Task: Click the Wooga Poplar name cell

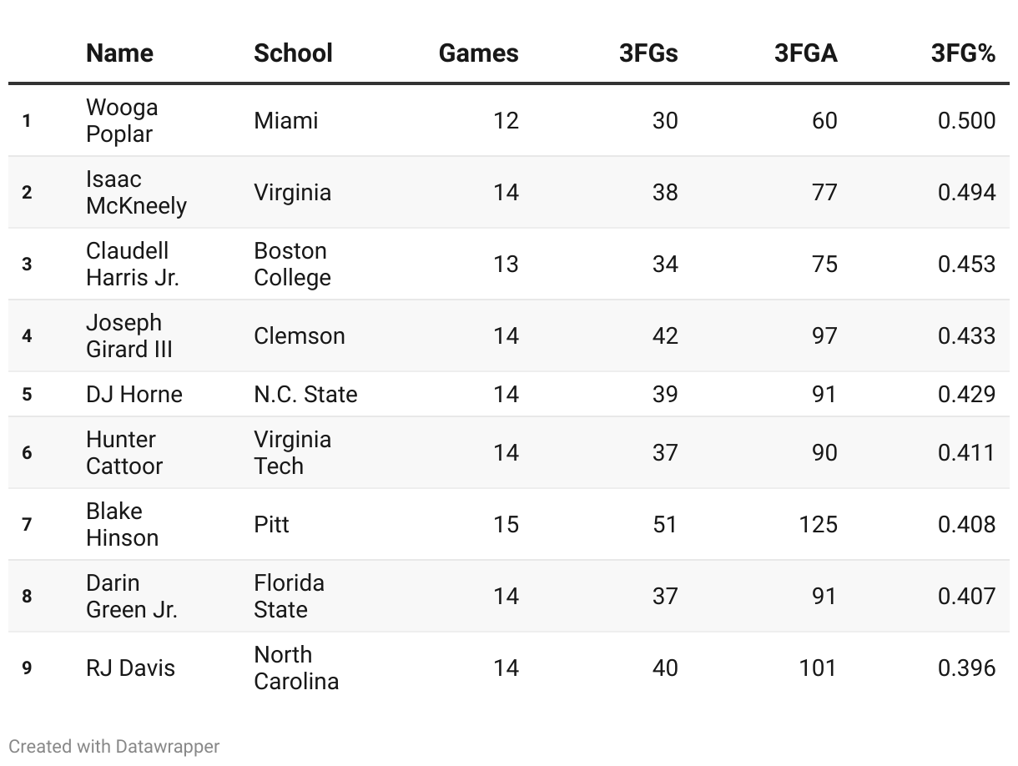Action: coord(122,121)
